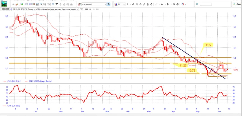The image size is (242, 116).
Task: Select the ruler measurement tool
Action: tap(144, 4)
